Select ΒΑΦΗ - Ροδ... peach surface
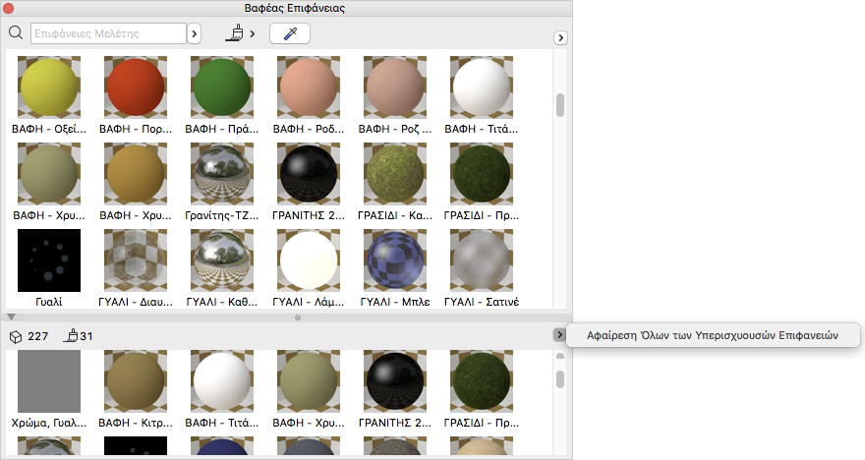This screenshot has height=460, width=865. pyautogui.click(x=309, y=86)
